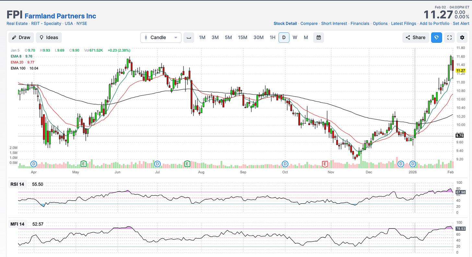This screenshot has height=257, width=472.
Task: Click the black 9.75 crosshair price tag
Action: point(460,136)
